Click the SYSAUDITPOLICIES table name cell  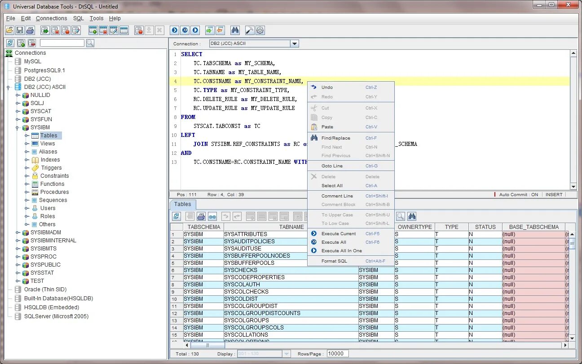tap(291, 241)
